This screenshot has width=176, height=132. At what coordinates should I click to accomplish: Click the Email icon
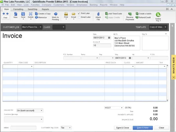tap(73, 14)
